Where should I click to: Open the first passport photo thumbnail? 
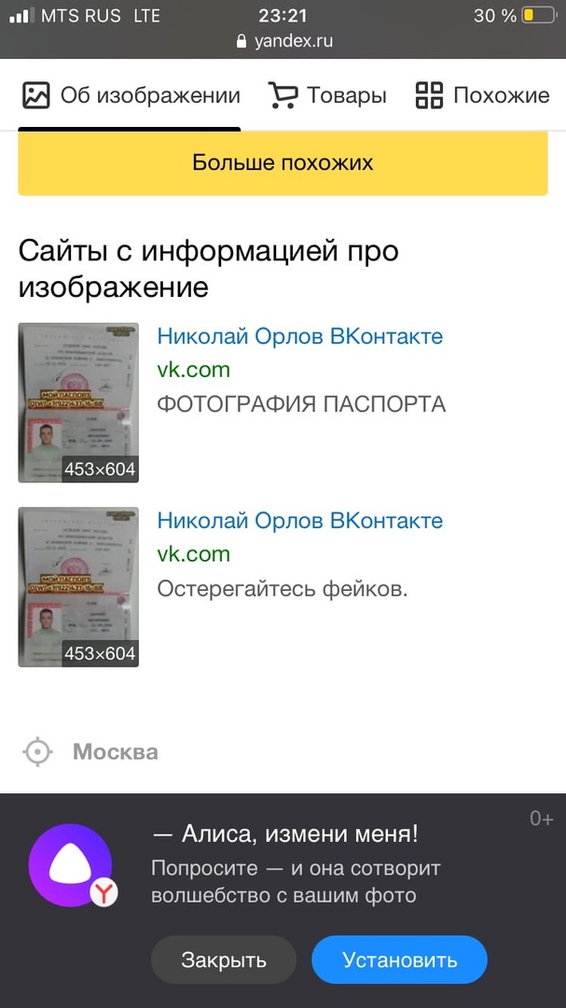point(78,402)
